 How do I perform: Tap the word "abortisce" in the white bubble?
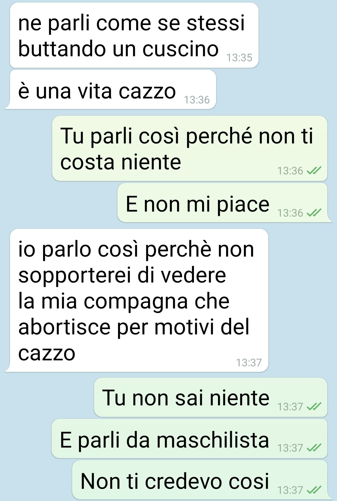(64, 327)
